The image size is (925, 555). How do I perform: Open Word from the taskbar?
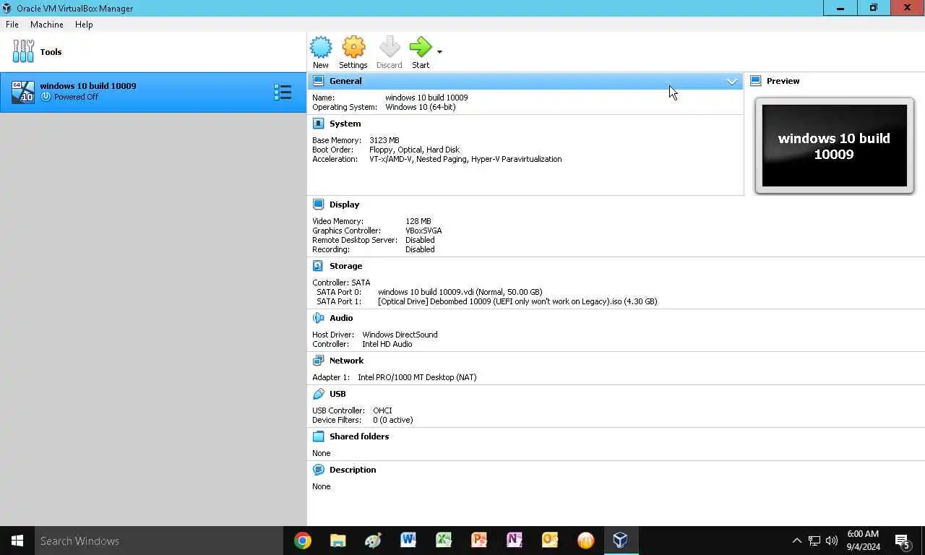[x=408, y=541]
